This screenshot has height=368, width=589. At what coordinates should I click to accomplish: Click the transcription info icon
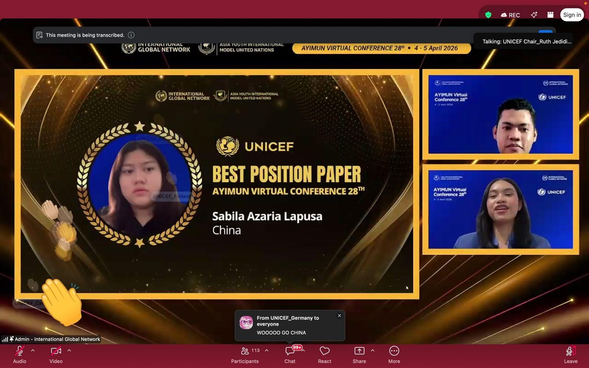tap(131, 35)
